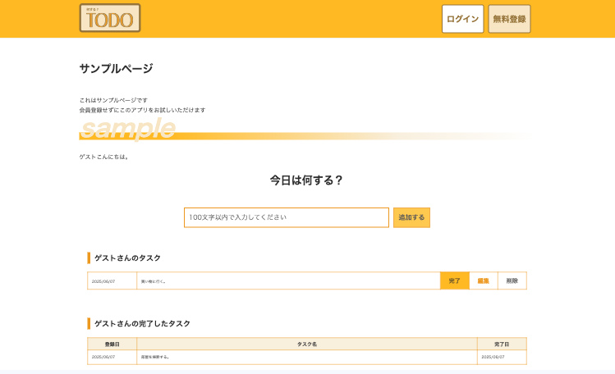The width and height of the screenshot is (615, 374).
Task: Mark the shopping task as 完了
Action: [x=454, y=281]
